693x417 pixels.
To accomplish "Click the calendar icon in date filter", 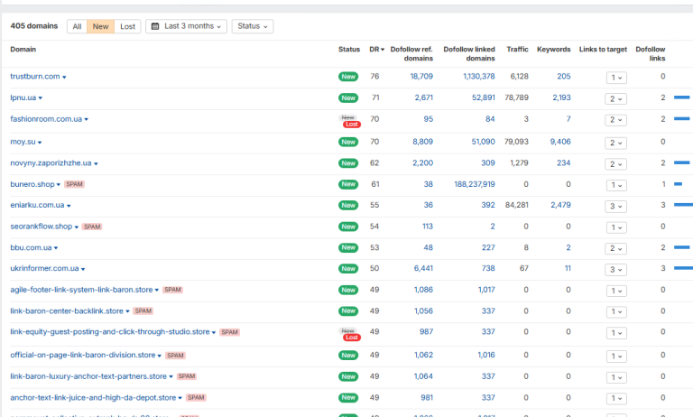I will 155,26.
